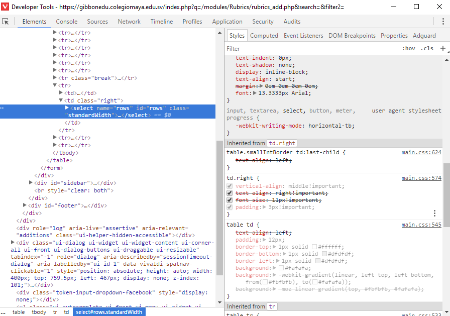Expand the tr class="break" node
450x316 pixels.
tap(55, 77)
